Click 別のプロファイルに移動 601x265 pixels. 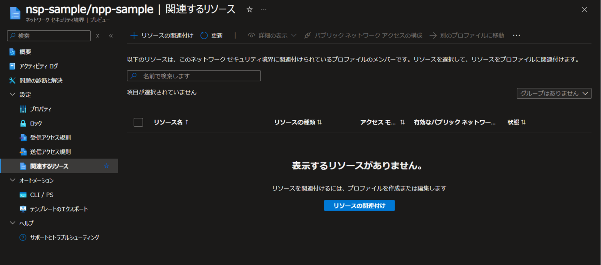point(467,36)
